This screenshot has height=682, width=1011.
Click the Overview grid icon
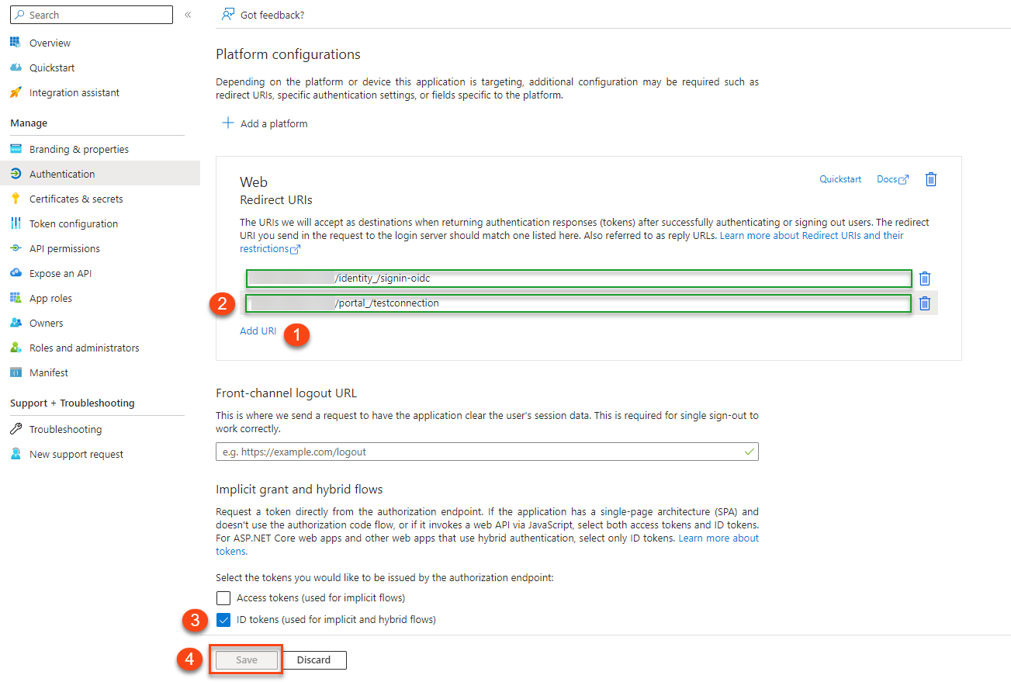[x=16, y=43]
